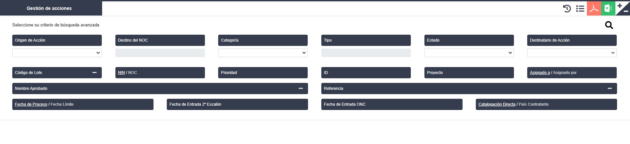Open ellipsis on Código de Lote
Viewport: 630px width, 144px height.
pyautogui.click(x=94, y=73)
